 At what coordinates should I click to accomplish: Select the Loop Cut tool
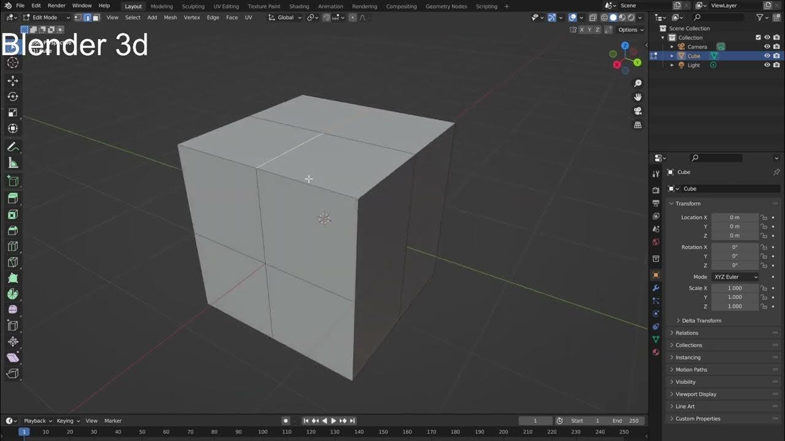(x=13, y=246)
